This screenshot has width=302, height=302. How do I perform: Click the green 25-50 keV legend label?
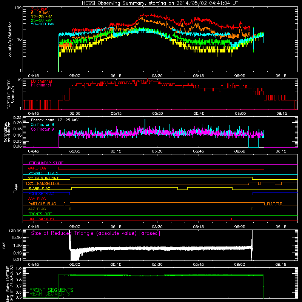point(42,20)
